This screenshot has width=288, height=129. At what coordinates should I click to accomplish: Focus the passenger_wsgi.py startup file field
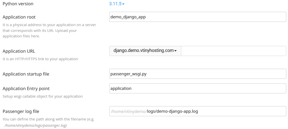[198, 74]
